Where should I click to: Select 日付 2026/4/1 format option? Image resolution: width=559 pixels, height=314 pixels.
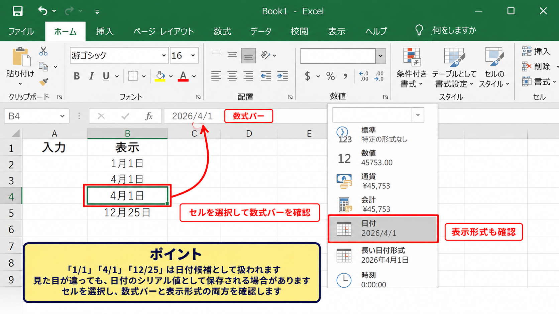click(383, 229)
